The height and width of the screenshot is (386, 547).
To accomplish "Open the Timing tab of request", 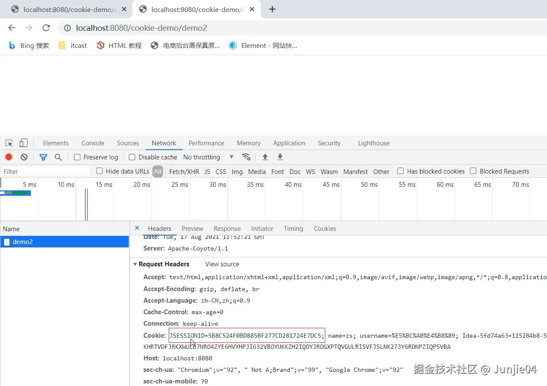I will pos(293,229).
